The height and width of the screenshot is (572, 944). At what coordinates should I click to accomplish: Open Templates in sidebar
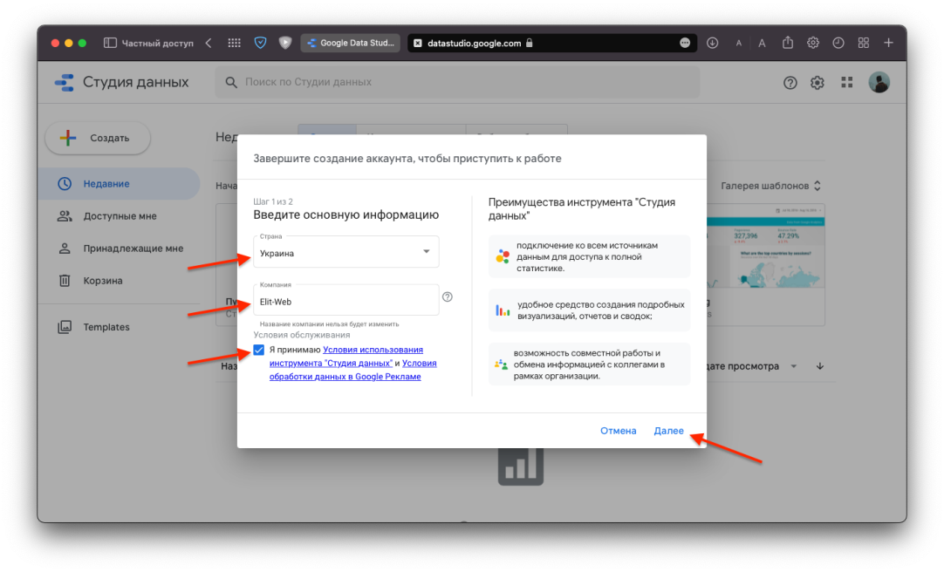click(x=120, y=327)
